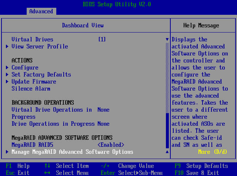Click arrow next to Update Firmware

[7, 81]
